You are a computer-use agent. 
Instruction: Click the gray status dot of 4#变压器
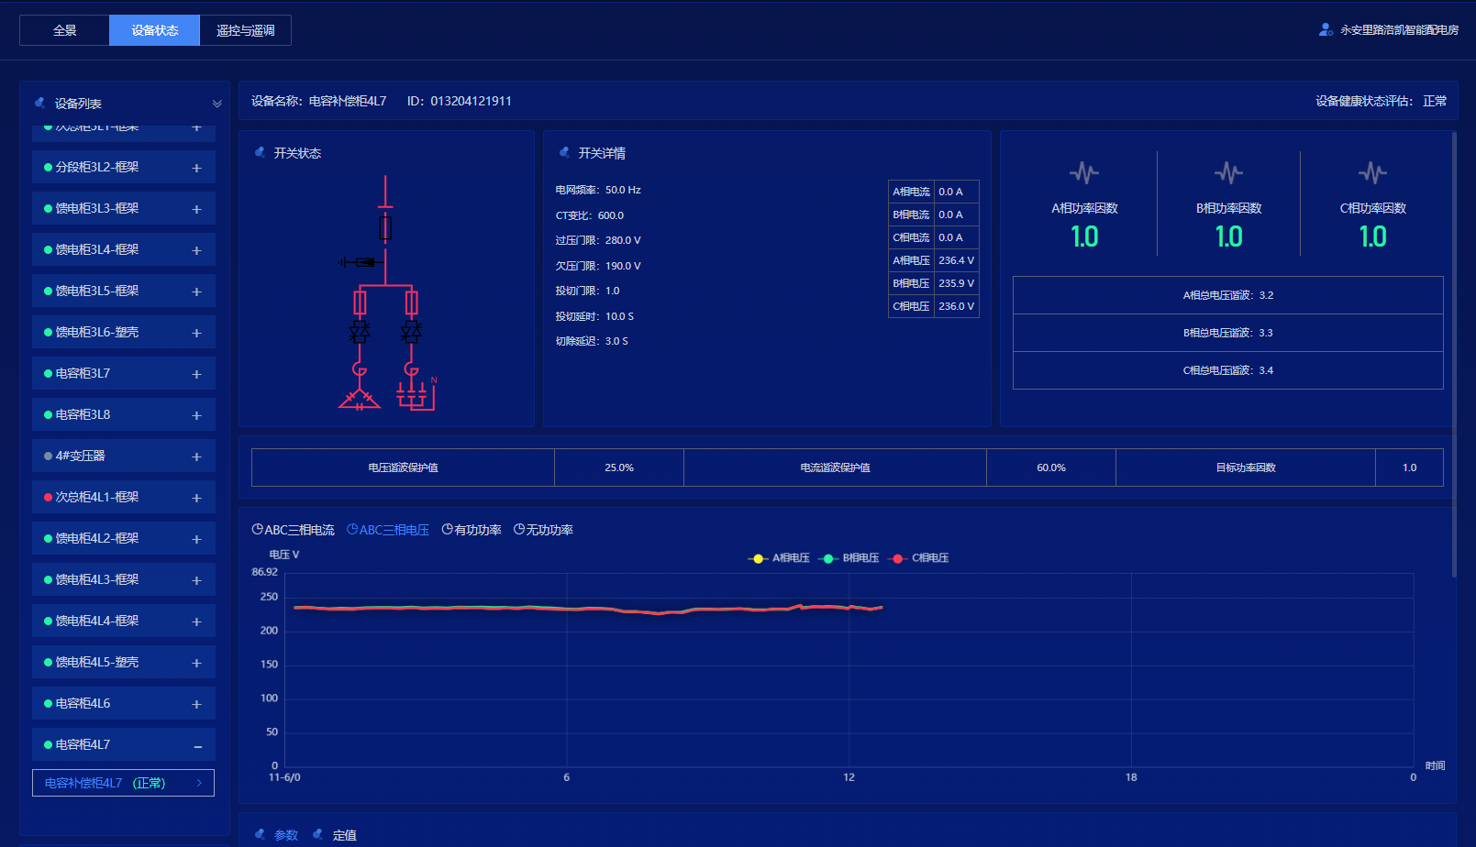(x=48, y=456)
